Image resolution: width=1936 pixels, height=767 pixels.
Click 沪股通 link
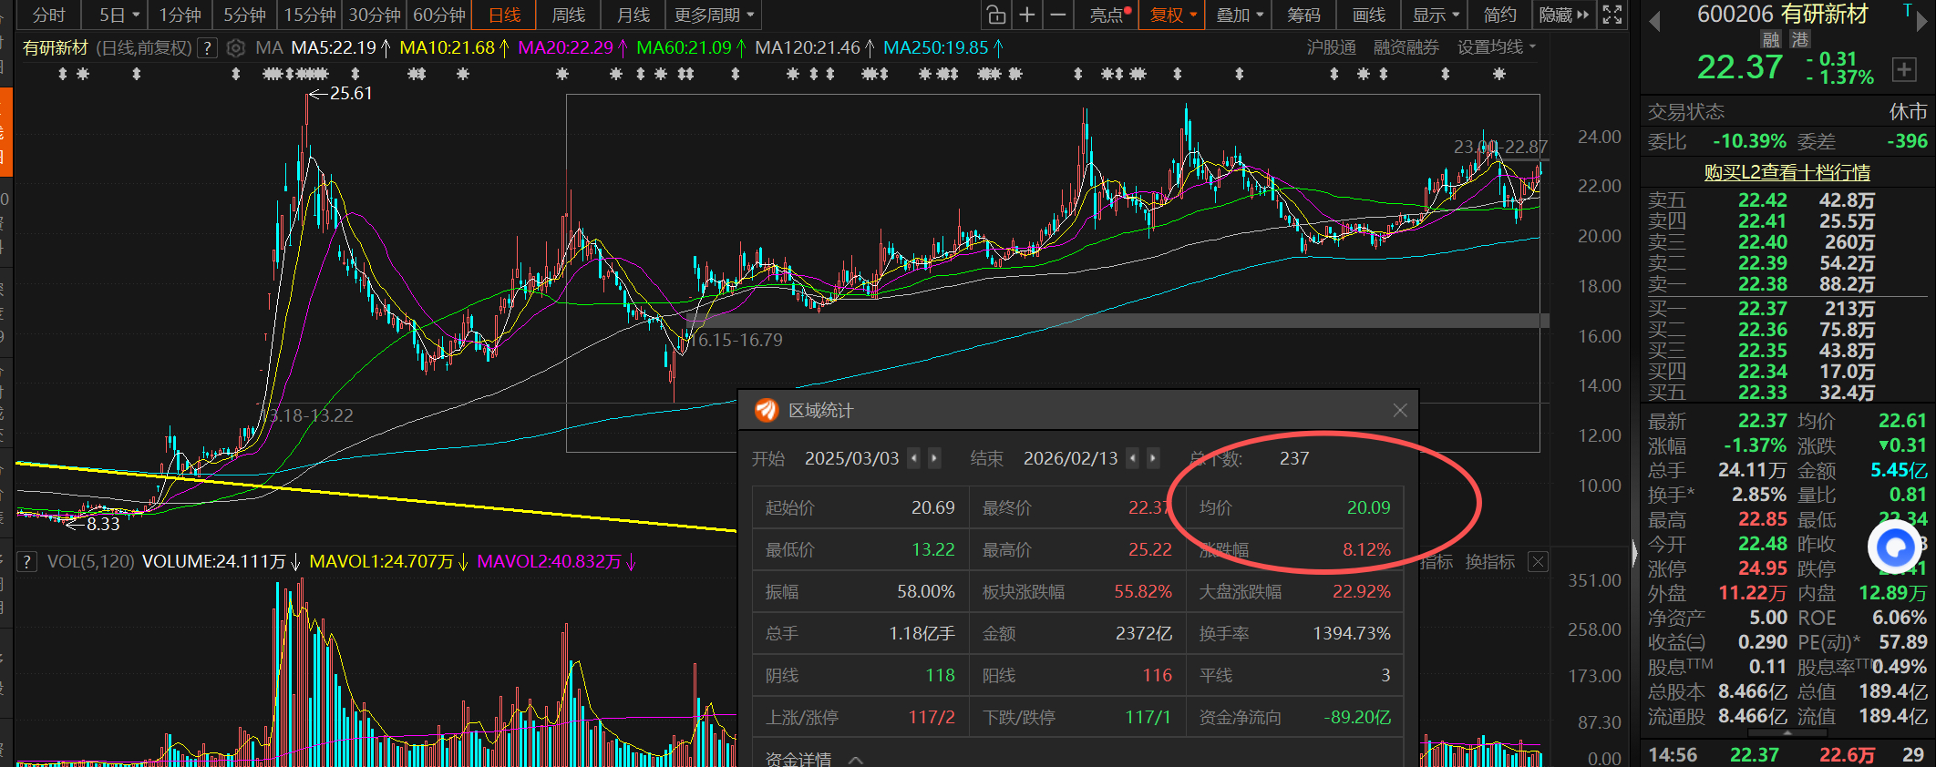pyautogui.click(x=1331, y=47)
